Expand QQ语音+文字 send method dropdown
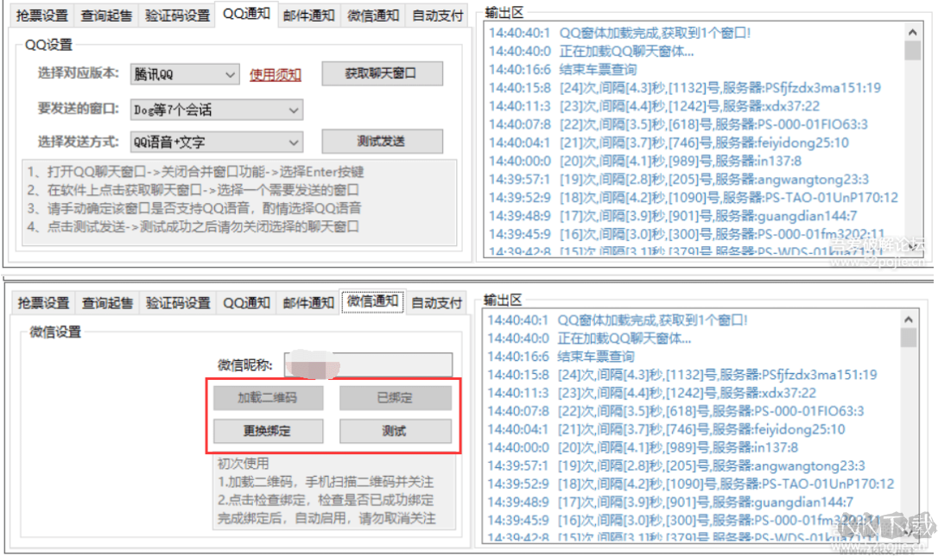The image size is (938, 557). (x=217, y=142)
